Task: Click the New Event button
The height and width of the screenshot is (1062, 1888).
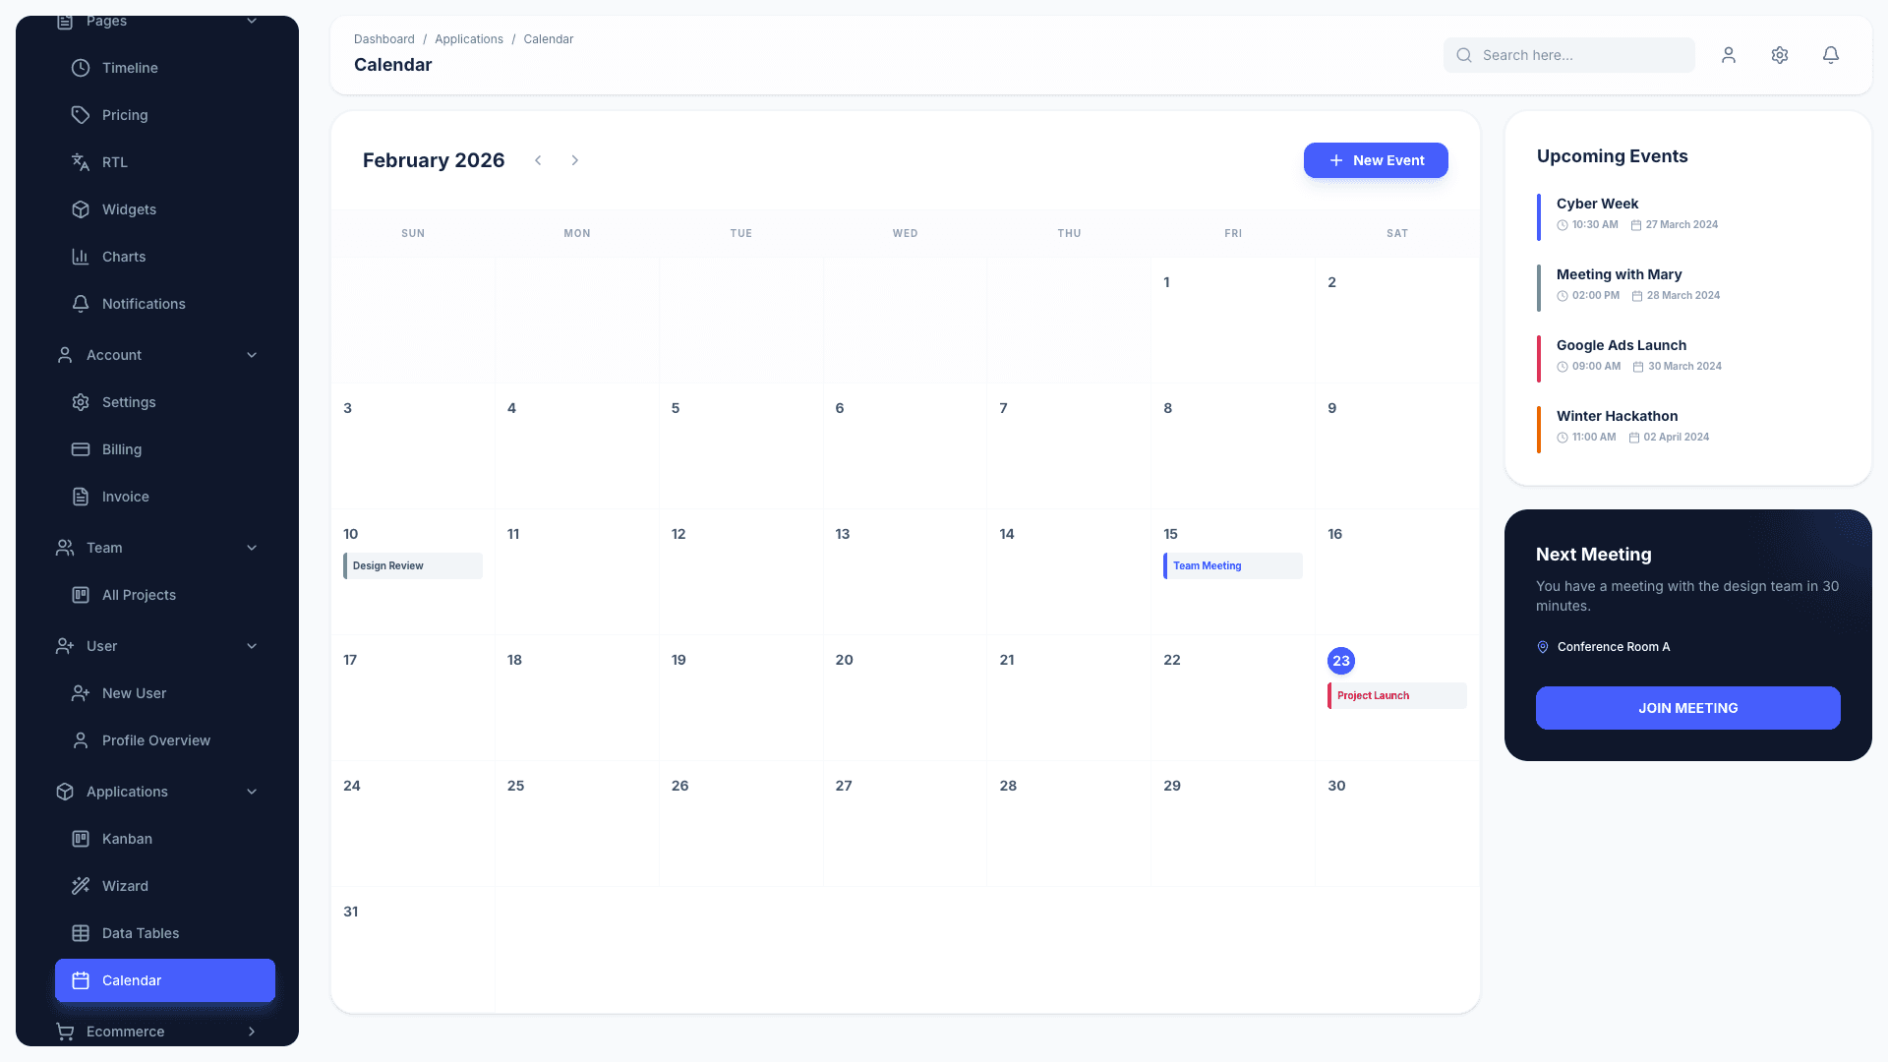Action: (x=1376, y=160)
